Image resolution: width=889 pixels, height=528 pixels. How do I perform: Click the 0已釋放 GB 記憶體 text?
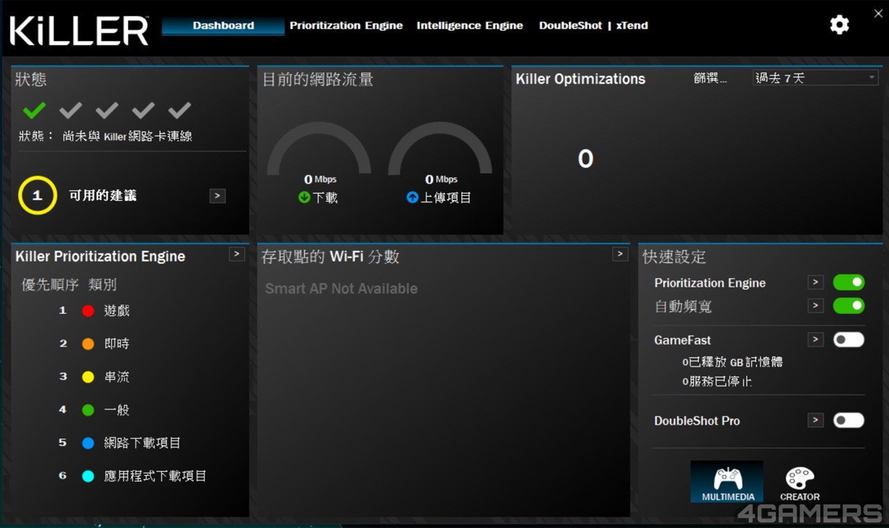pos(733,362)
